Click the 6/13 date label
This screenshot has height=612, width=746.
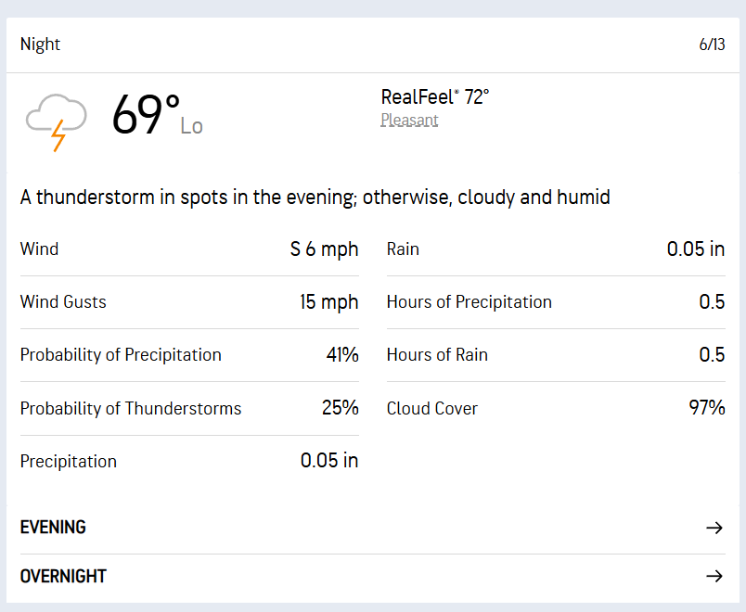(x=712, y=45)
